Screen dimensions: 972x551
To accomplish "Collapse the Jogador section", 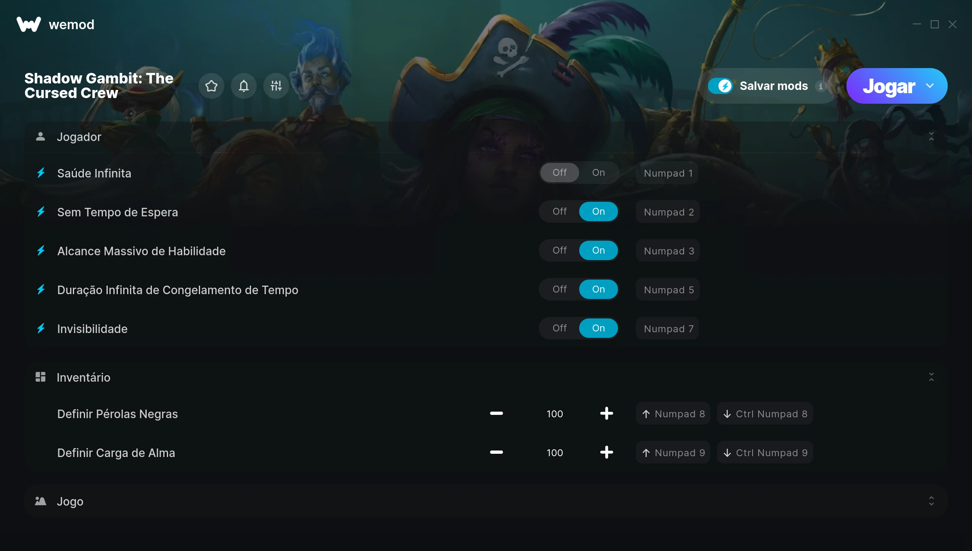I will 932,137.
